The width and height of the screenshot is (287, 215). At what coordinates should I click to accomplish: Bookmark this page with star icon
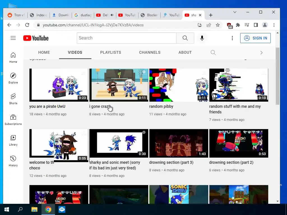[x=217, y=25]
